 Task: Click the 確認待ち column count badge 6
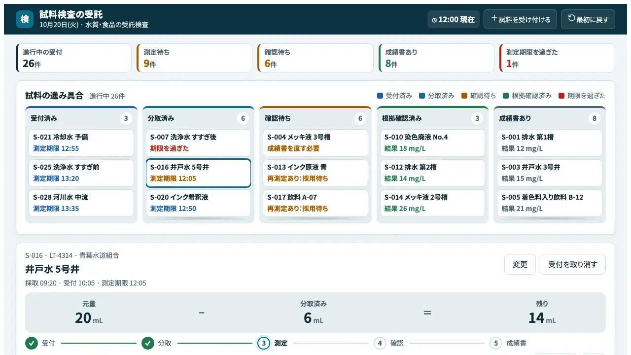click(360, 118)
